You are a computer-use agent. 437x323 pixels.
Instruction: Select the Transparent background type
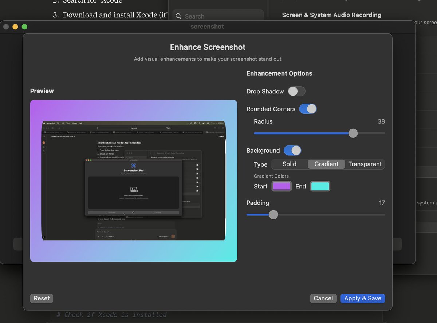coord(365,164)
